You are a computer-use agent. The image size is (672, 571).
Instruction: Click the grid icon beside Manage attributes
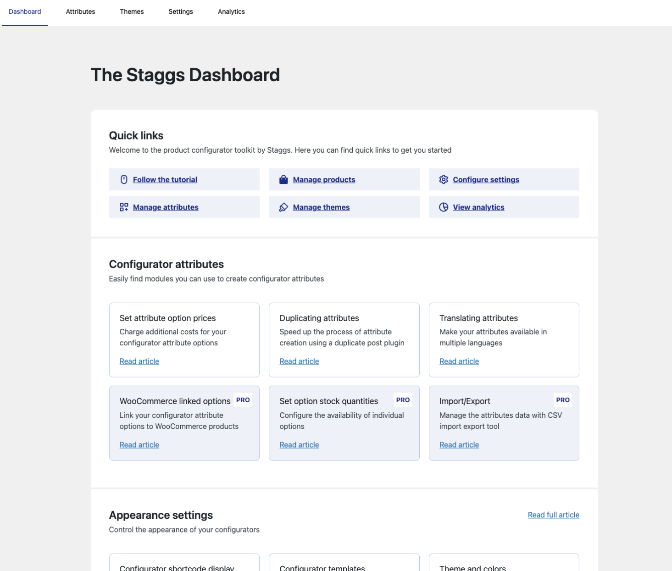[x=124, y=207]
